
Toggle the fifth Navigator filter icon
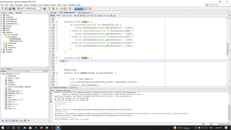tap(17, 121)
